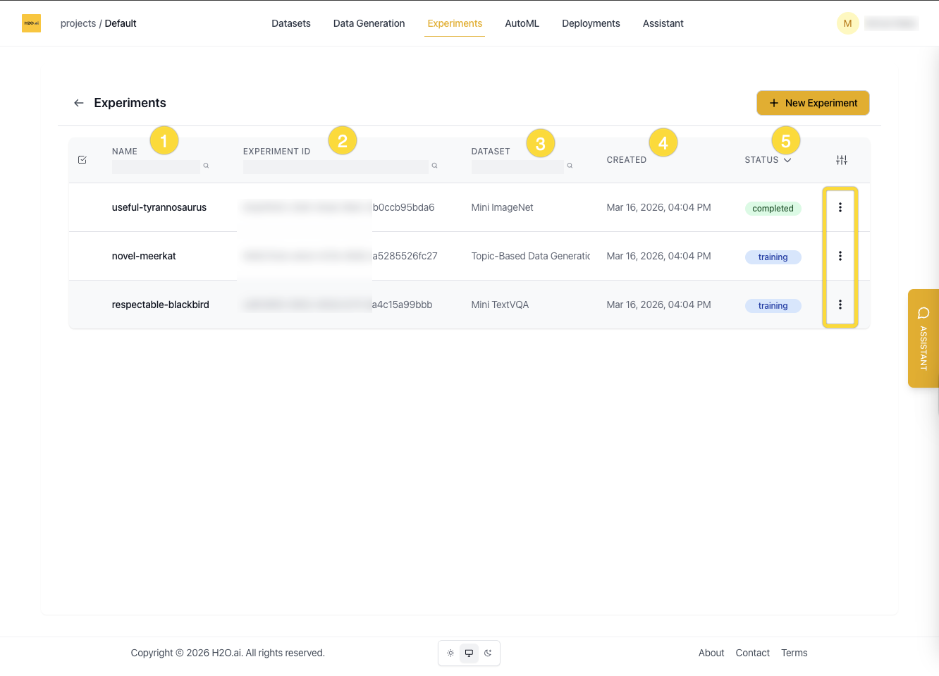
Task: Click the completed status badge
Action: (773, 208)
